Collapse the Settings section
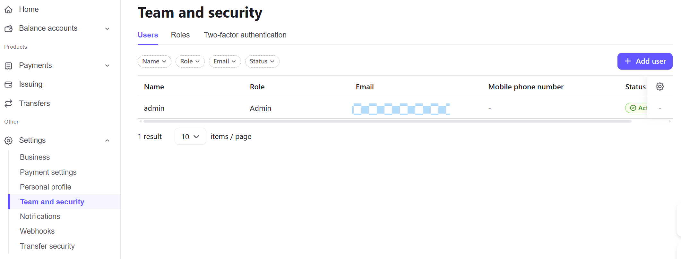681x259 pixels. click(x=107, y=140)
